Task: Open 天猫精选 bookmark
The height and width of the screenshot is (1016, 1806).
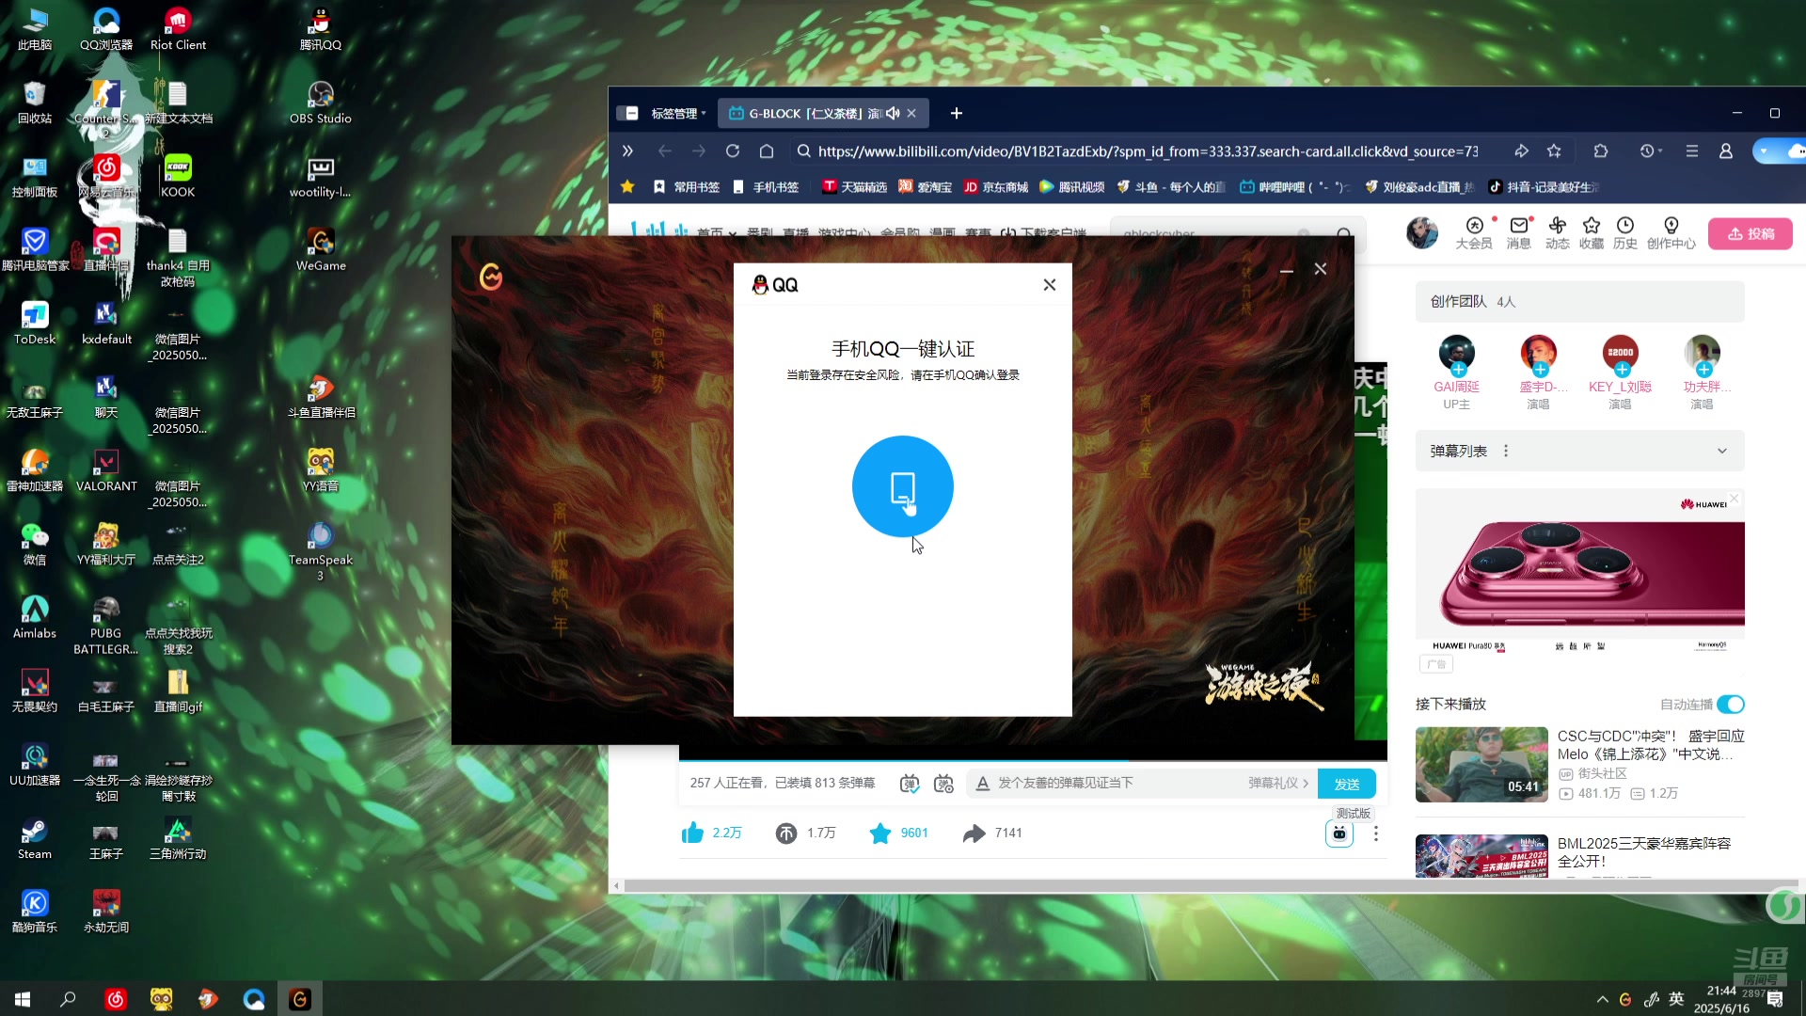Action: [x=854, y=187]
